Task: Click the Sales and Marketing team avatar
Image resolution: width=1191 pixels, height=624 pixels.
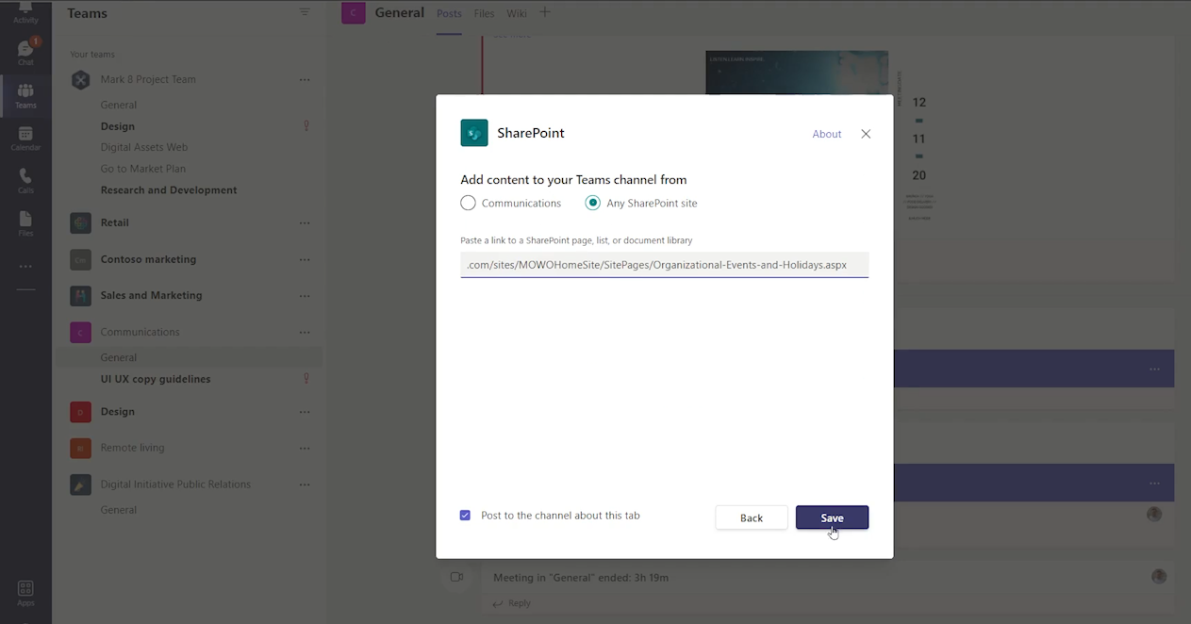Action: (81, 296)
